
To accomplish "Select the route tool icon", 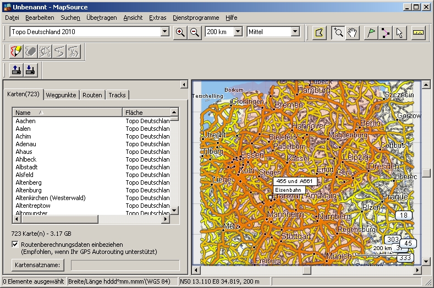I will 385,32.
